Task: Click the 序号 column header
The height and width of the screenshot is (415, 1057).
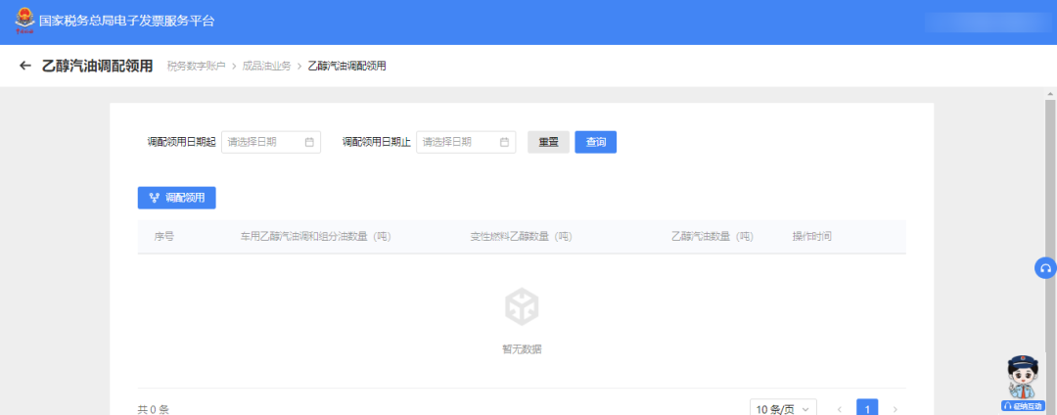Action: pyautogui.click(x=164, y=237)
